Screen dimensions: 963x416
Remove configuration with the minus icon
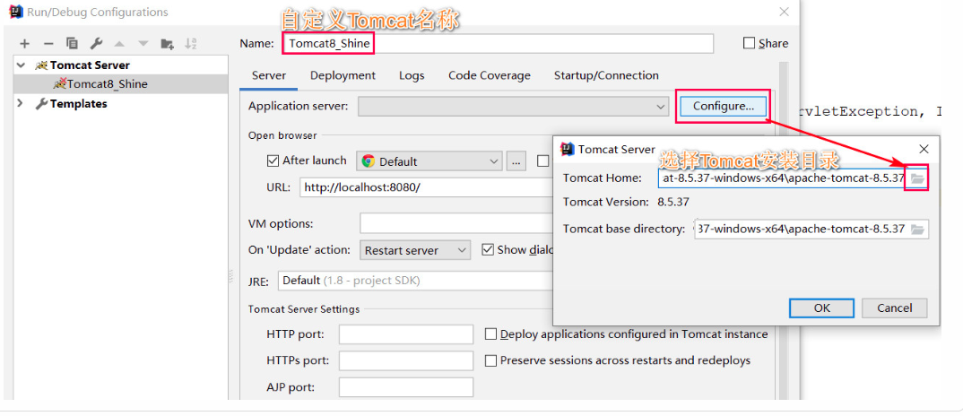[x=48, y=44]
